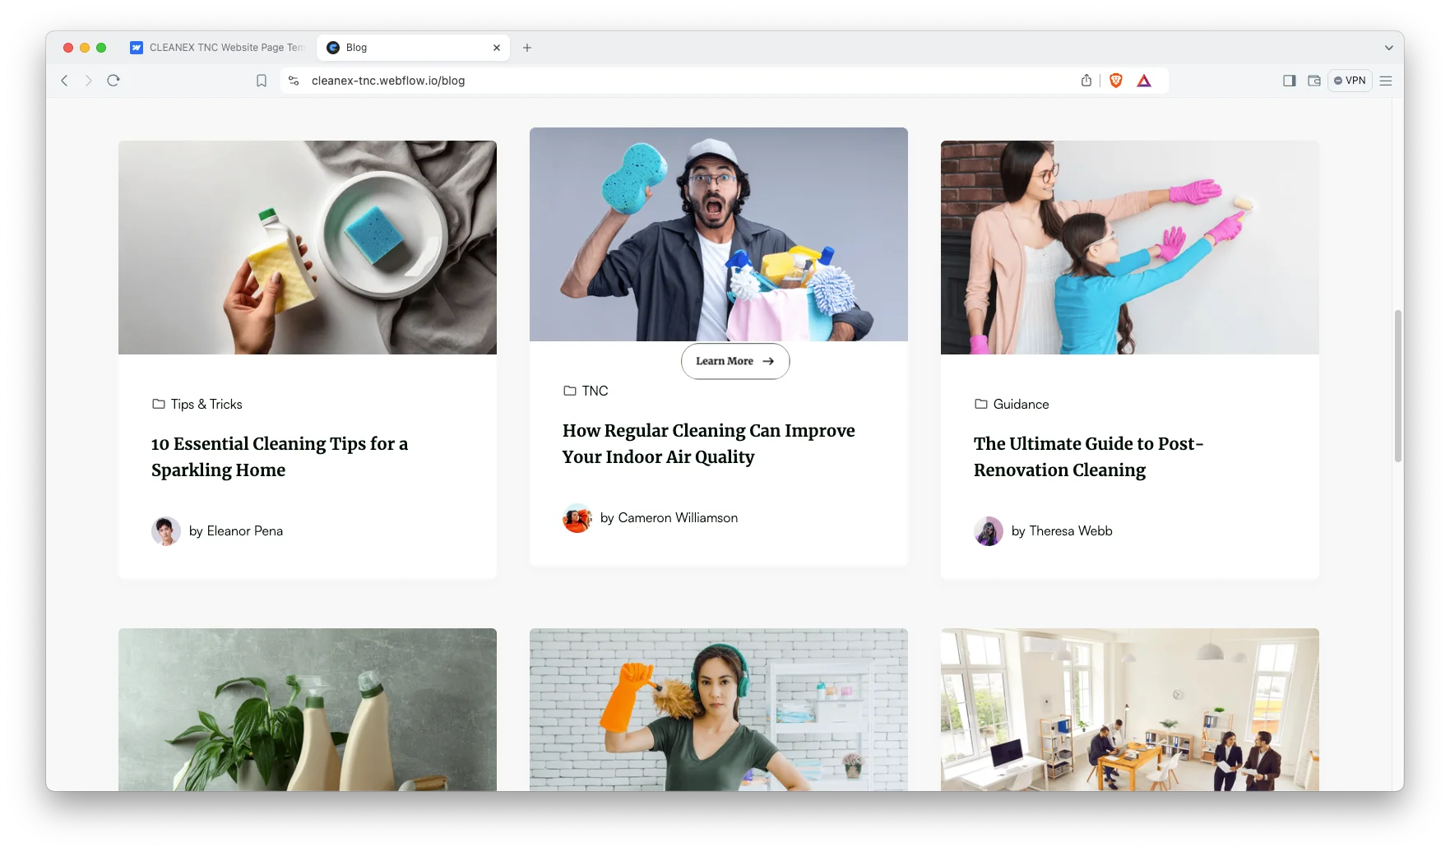
Task: Expand the tab search chevron
Action: coord(1388,48)
